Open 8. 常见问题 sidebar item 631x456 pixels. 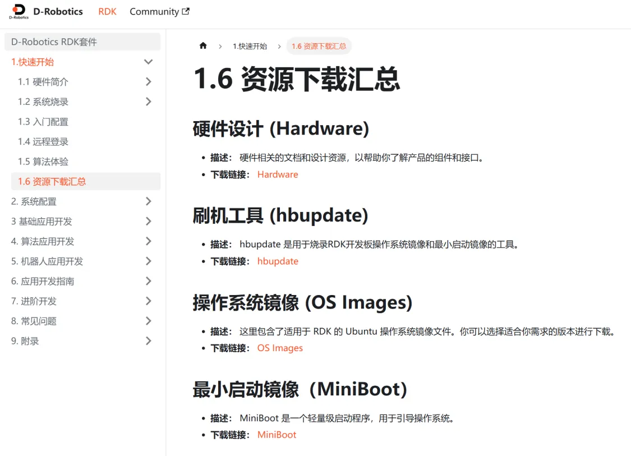(x=34, y=321)
